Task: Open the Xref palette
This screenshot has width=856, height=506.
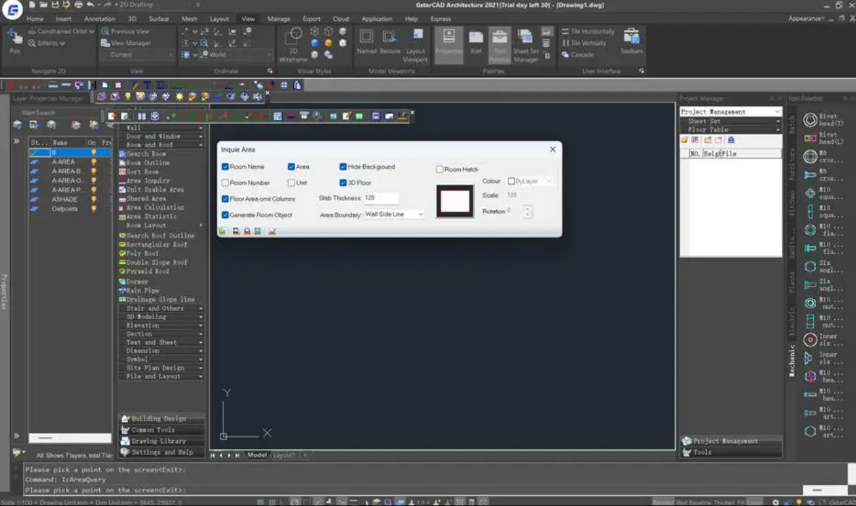Action: coord(476,42)
